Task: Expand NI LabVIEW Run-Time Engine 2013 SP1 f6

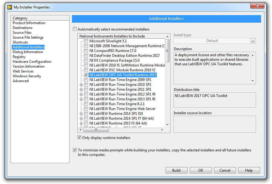Action: (x=81, y=99)
